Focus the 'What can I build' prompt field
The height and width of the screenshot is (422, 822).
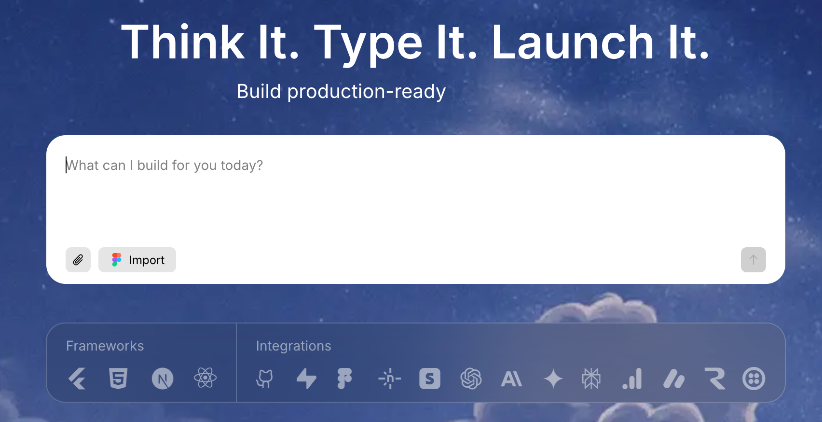(415, 193)
